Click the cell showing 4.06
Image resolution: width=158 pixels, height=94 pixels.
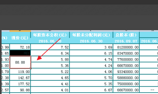[91, 72]
